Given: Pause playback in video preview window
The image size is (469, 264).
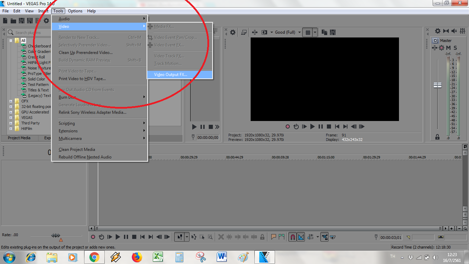Looking at the screenshot, I should point(321,126).
